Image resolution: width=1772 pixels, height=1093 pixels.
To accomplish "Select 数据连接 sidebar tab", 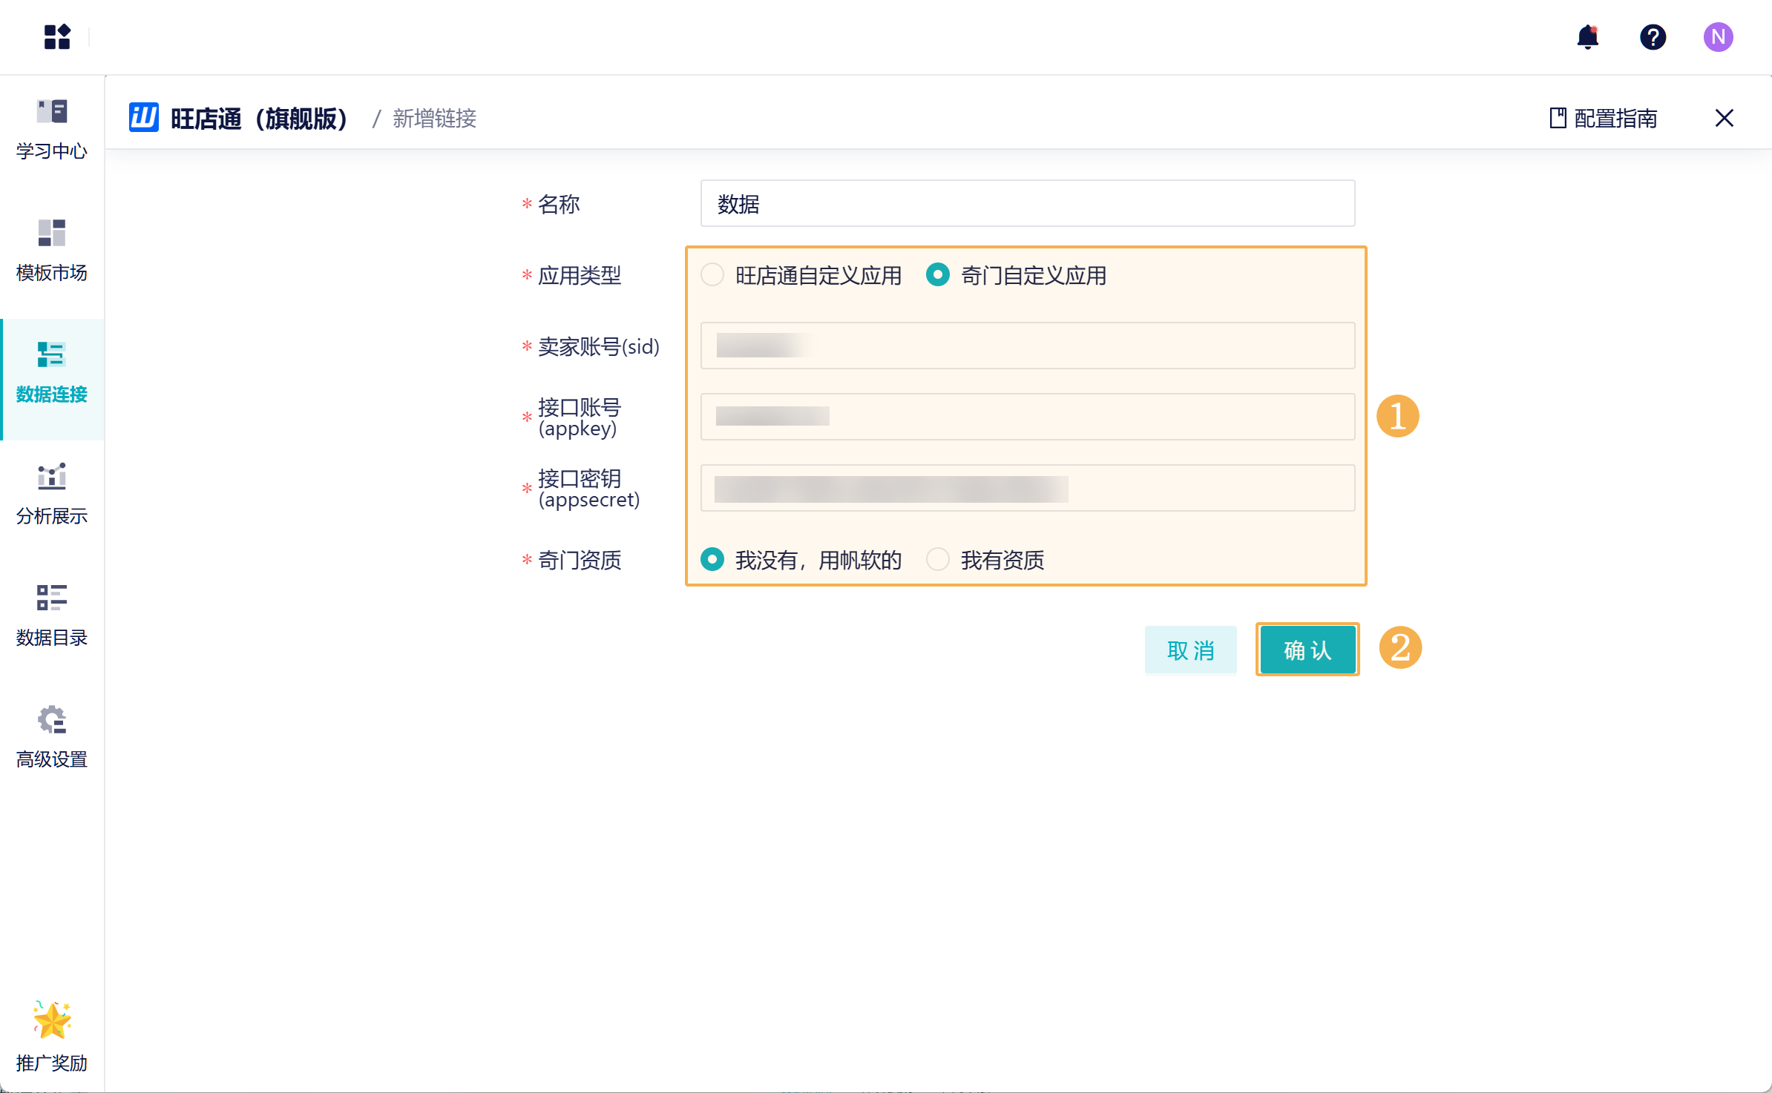I will [52, 372].
